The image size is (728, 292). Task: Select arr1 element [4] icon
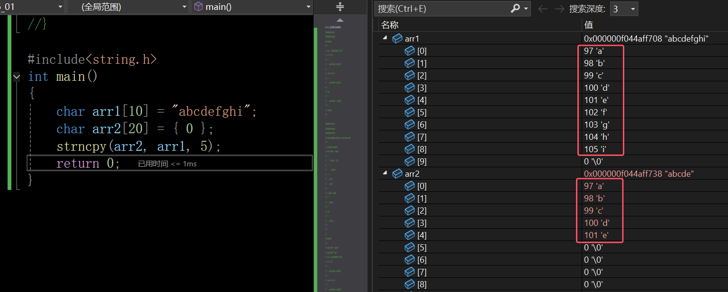[409, 100]
